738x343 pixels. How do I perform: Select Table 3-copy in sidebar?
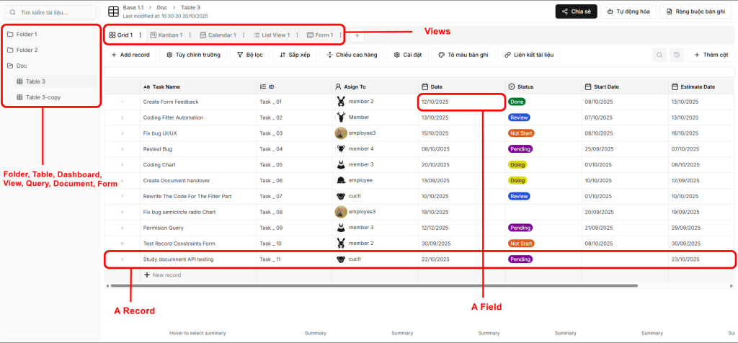point(43,97)
